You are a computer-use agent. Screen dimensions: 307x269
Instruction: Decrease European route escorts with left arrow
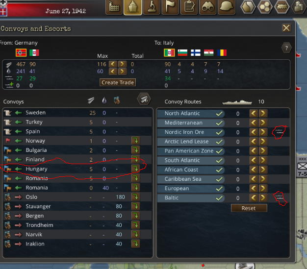(254, 189)
